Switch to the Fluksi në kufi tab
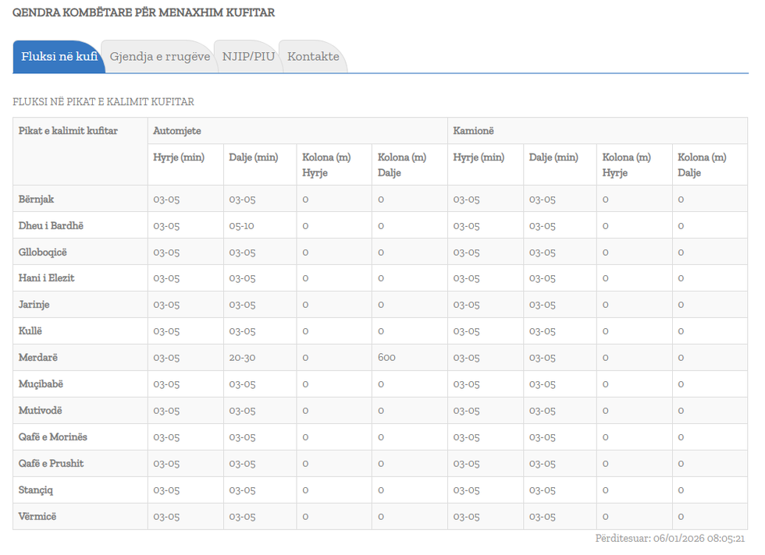765x555 pixels. pos(59,57)
